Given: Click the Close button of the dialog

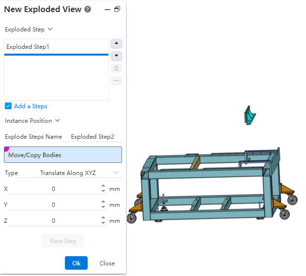Looking at the screenshot, I should tap(107, 263).
